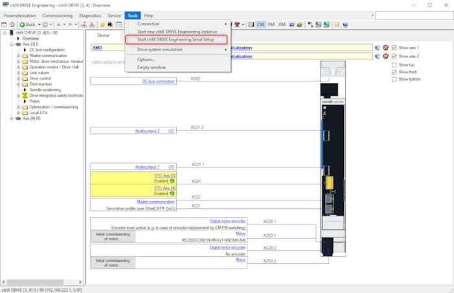Click the yellow star favorites icon

pos(102,25)
